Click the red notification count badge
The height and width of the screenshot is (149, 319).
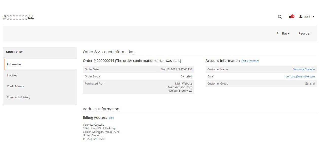292,16
